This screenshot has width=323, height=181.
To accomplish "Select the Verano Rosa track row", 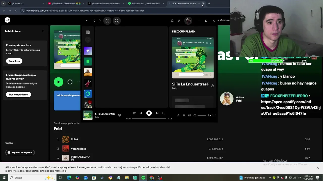I will tap(182, 149).
